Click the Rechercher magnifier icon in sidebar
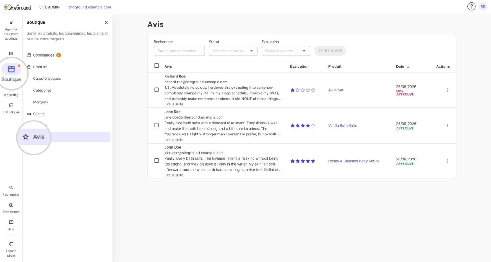Screen dimensions: 491x262 click(x=11, y=188)
